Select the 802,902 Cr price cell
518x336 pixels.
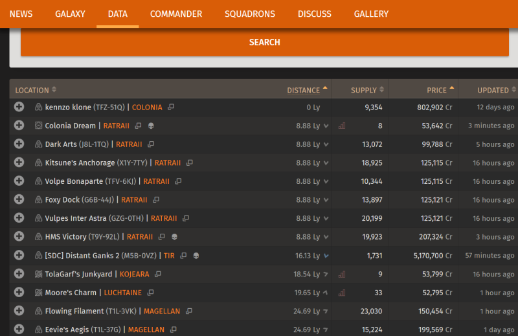coord(434,107)
